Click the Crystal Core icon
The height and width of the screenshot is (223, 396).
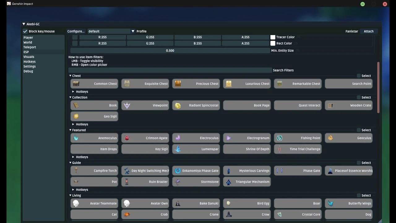pos(279,214)
